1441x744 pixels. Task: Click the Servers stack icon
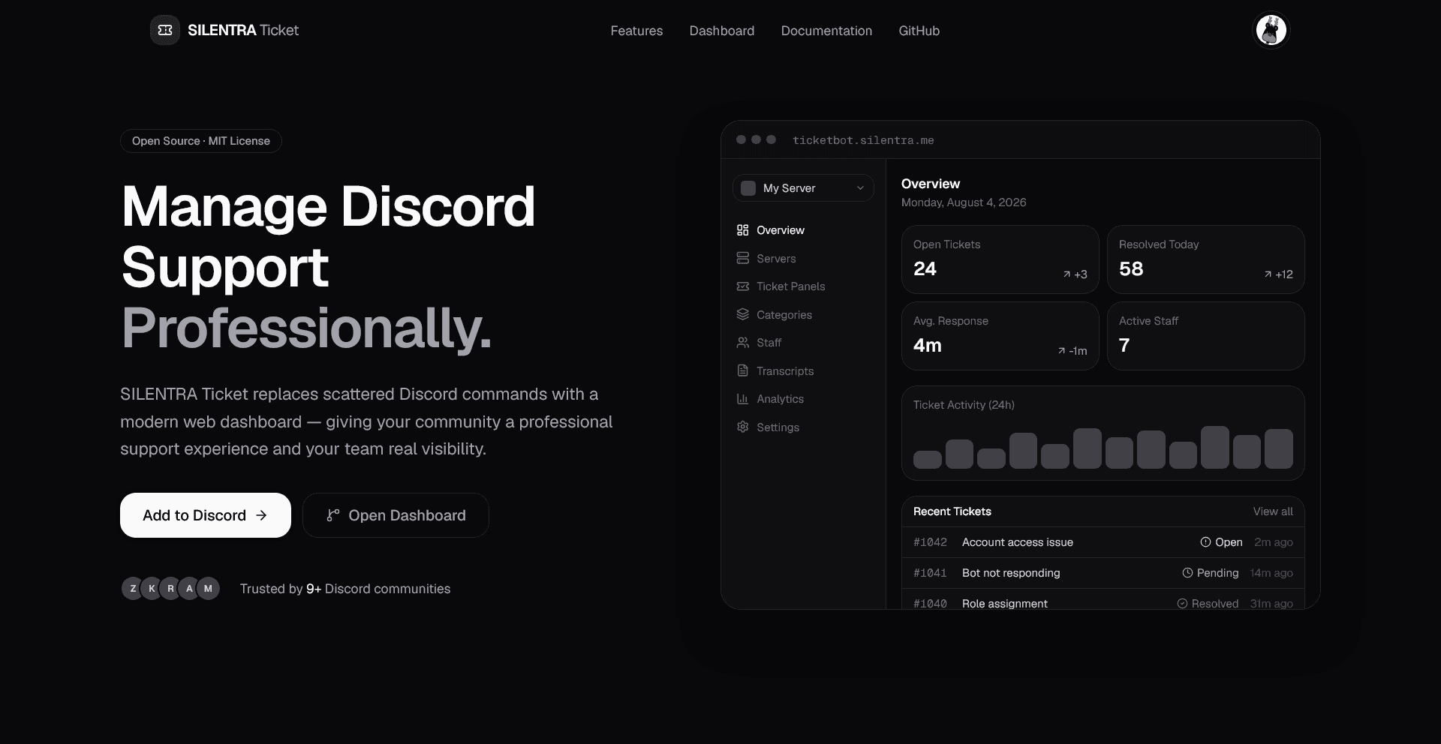coord(743,258)
